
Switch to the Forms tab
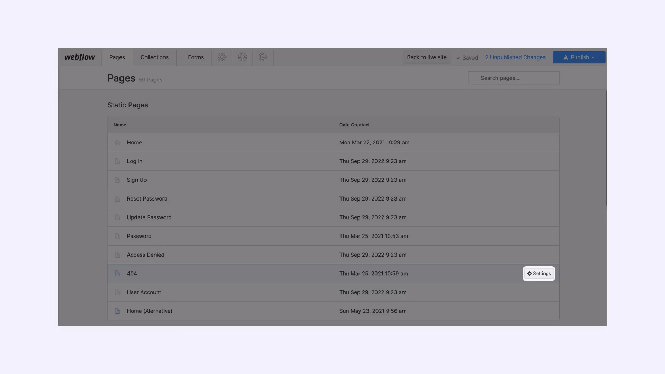[x=196, y=57]
